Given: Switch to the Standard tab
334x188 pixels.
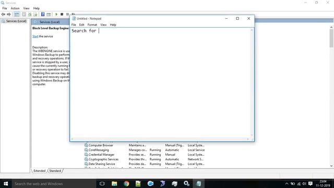Looking at the screenshot, I should [x=55, y=171].
